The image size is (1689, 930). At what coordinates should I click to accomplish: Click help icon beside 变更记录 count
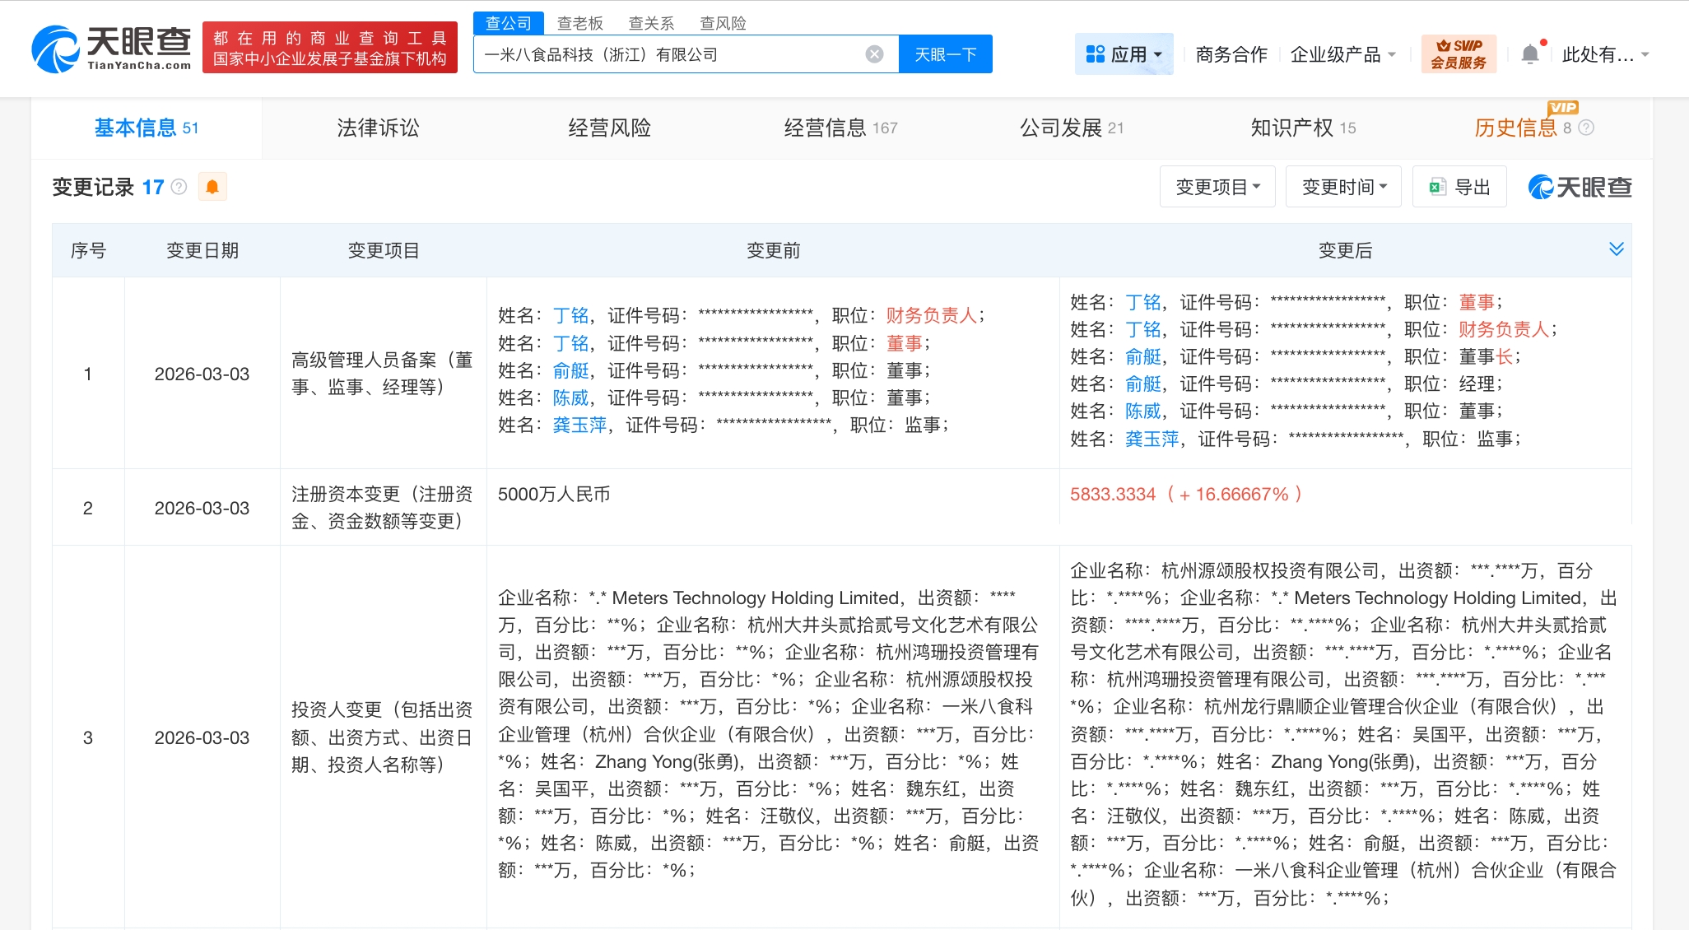click(x=179, y=187)
